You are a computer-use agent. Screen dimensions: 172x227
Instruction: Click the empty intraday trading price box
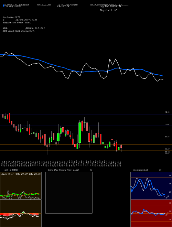pyautogui.click(x=69, y=193)
